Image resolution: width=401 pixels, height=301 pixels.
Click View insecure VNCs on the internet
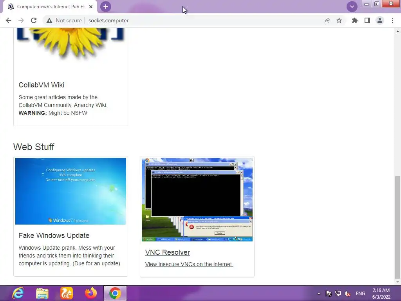click(189, 264)
